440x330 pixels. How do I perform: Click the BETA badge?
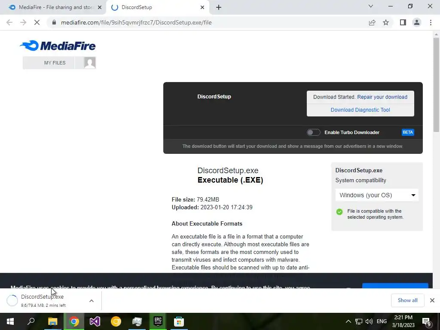(408, 132)
